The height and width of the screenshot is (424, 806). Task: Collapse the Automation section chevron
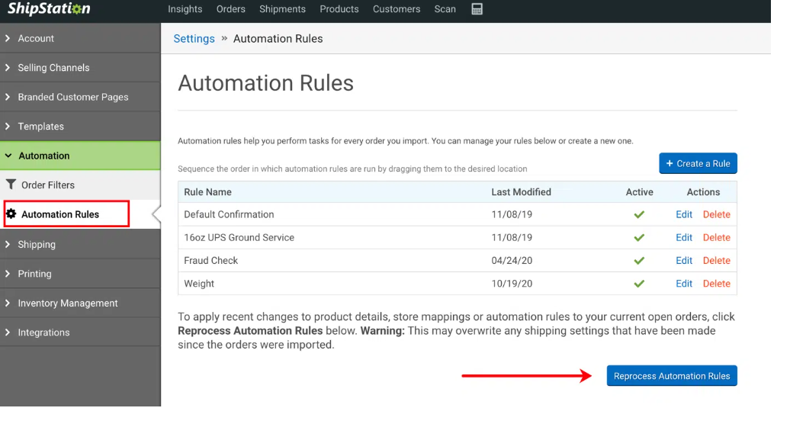click(x=8, y=156)
